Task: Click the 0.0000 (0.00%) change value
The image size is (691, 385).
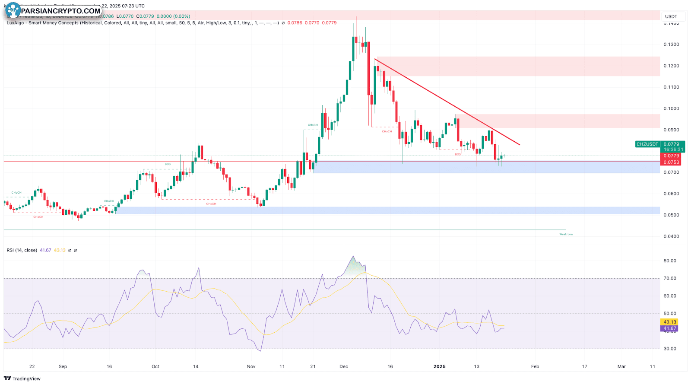Action: pos(173,16)
